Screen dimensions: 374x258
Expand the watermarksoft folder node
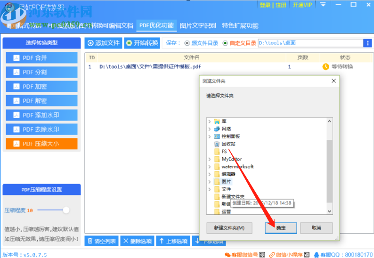pyautogui.click(x=210, y=167)
